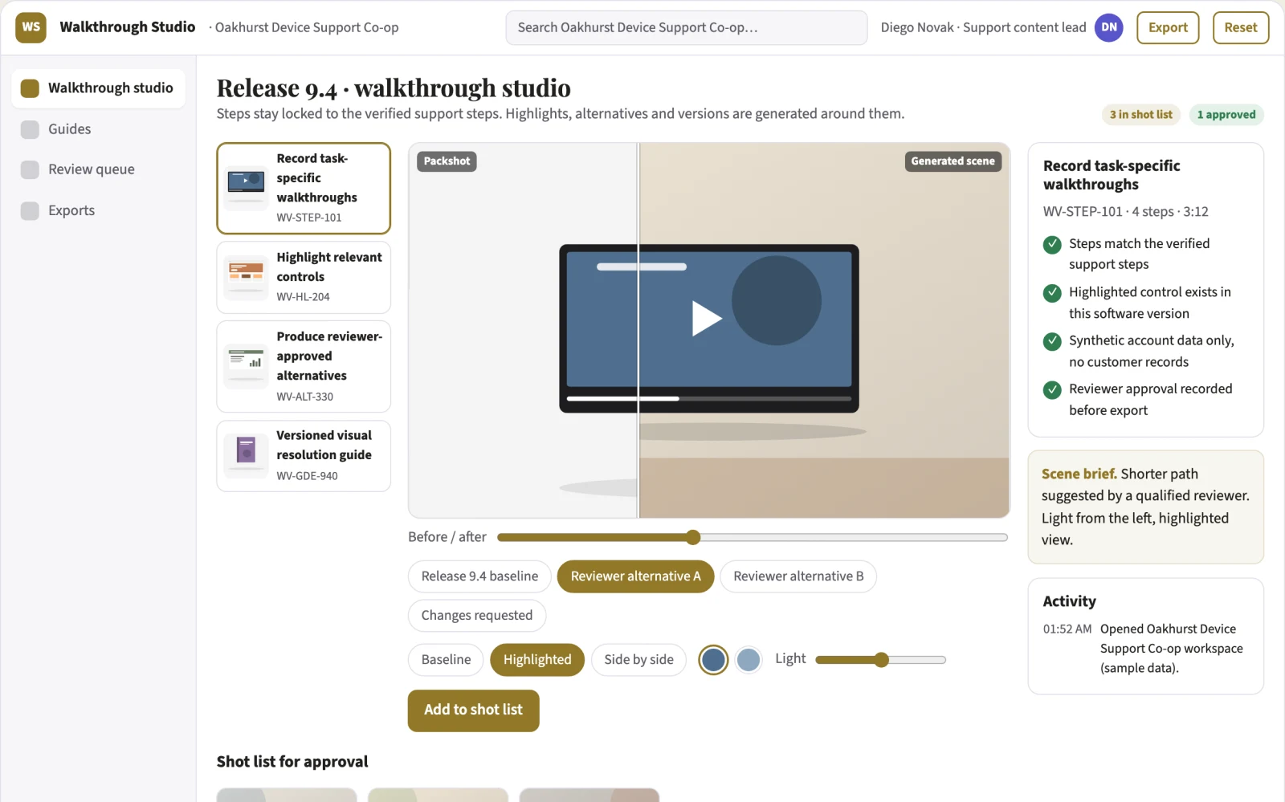Click the Review queue sidebar icon
Image resolution: width=1285 pixels, height=802 pixels.
[30, 169]
